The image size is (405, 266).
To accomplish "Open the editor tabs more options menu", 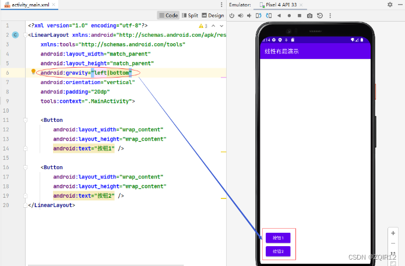I will pos(221,5).
